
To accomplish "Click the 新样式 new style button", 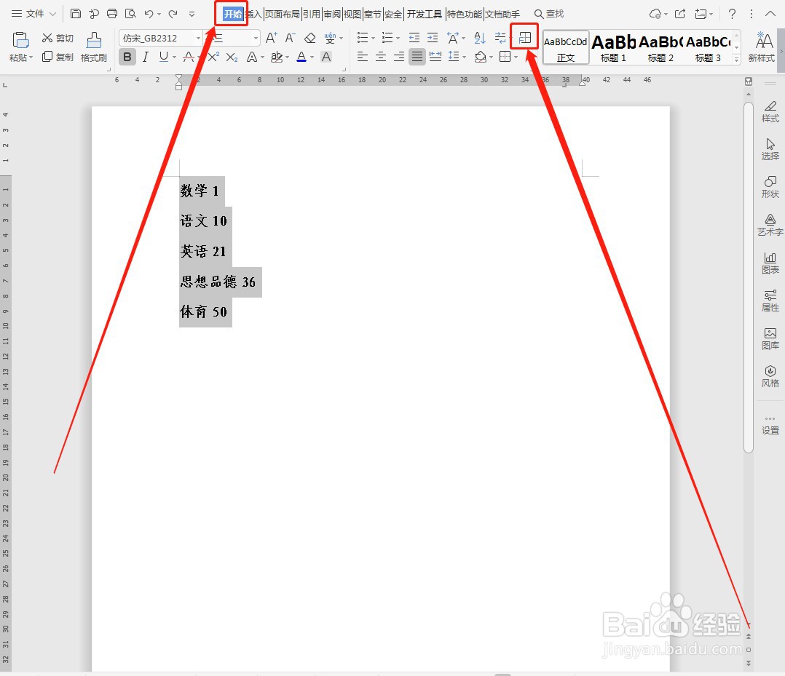I will 762,47.
